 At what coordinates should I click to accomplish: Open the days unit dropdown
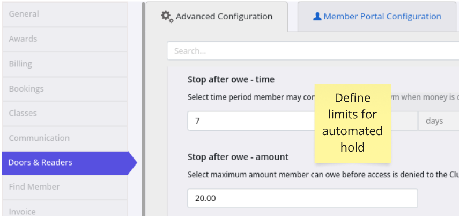tap(438, 121)
